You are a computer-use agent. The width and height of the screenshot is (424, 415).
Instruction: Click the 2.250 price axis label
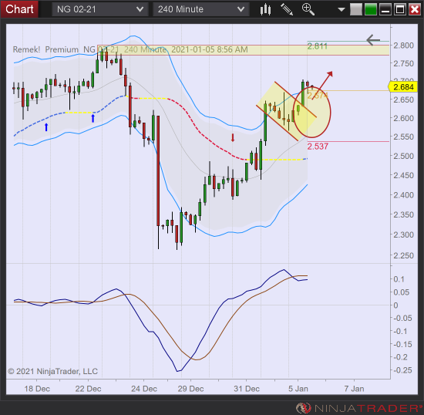tap(403, 255)
